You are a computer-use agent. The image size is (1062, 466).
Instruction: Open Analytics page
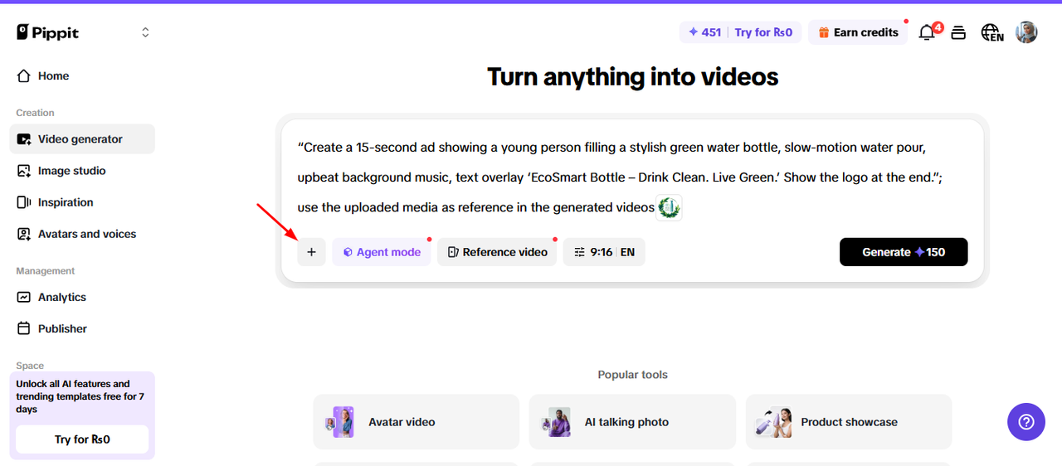(x=82, y=297)
